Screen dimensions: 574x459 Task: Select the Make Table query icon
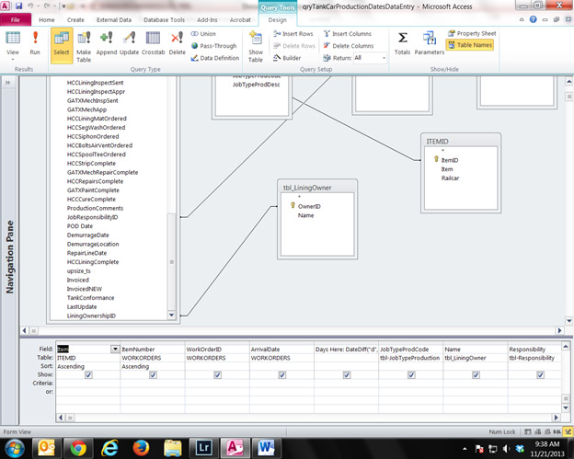tap(85, 42)
